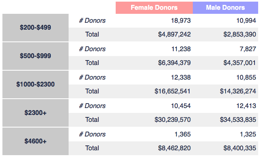Click the female total $4,897,242
This screenshot has width=261, height=158.
click(174, 35)
